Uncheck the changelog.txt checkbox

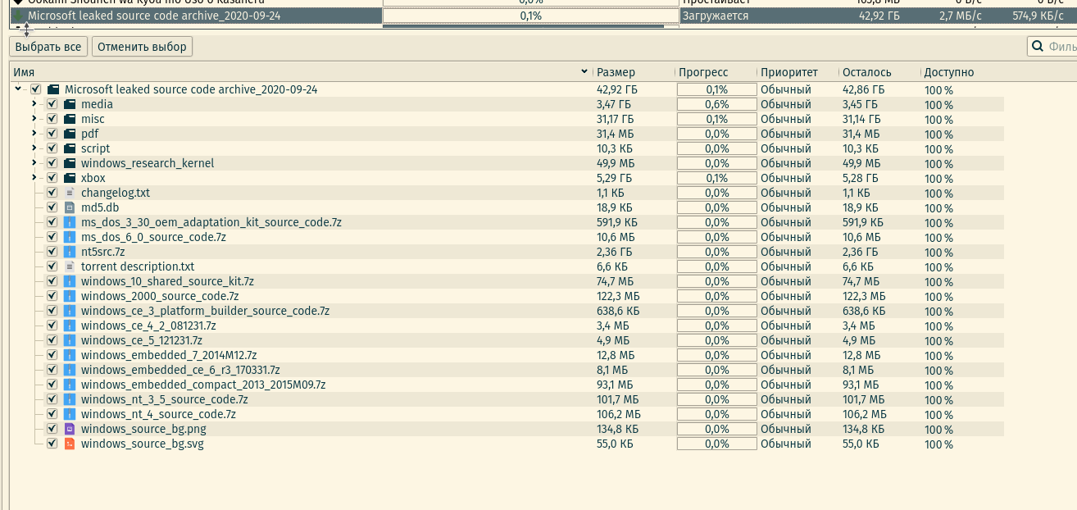[52, 193]
